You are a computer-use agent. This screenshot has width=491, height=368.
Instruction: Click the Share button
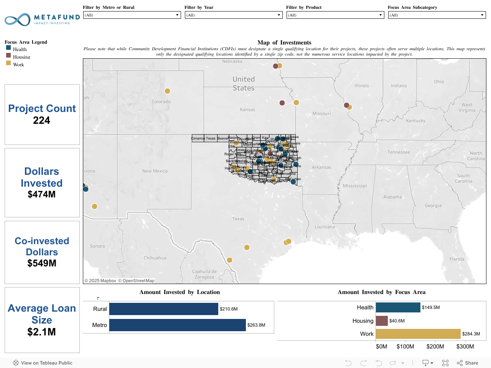[468, 363]
